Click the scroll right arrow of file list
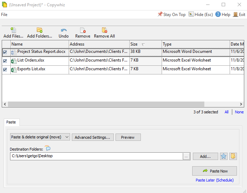 (x=241, y=104)
